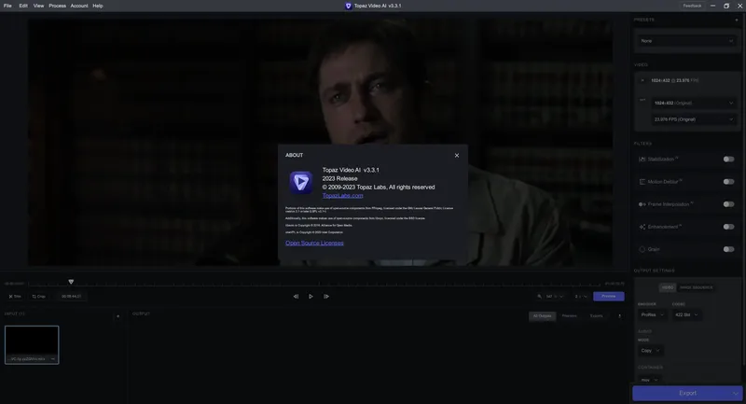Image resolution: width=746 pixels, height=404 pixels.
Task: Open the audio mode Copy dropdown
Action: [x=650, y=351]
